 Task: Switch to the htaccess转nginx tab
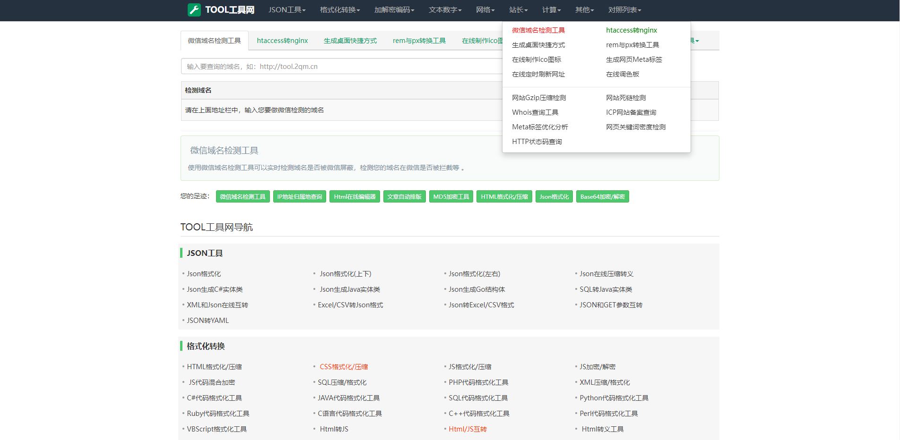pyautogui.click(x=282, y=41)
